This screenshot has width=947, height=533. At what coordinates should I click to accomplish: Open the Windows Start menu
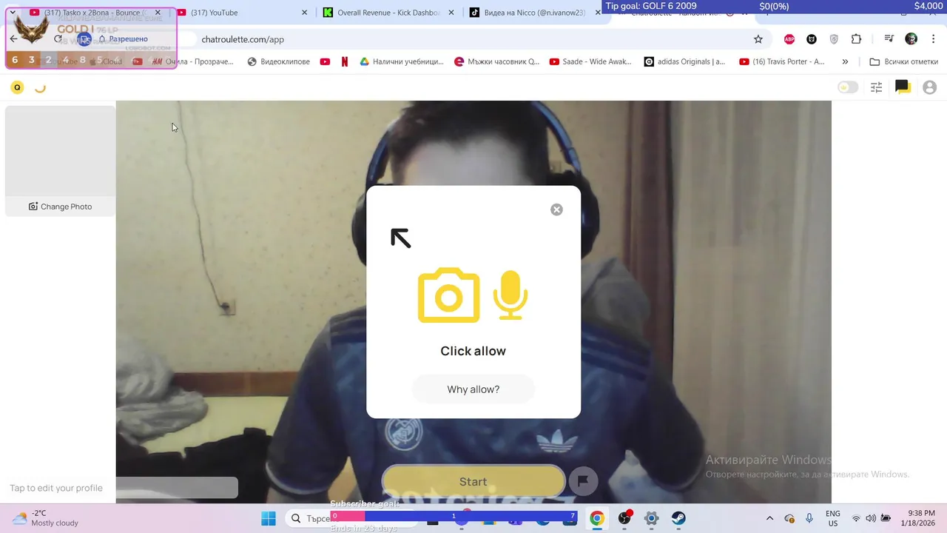(268, 518)
